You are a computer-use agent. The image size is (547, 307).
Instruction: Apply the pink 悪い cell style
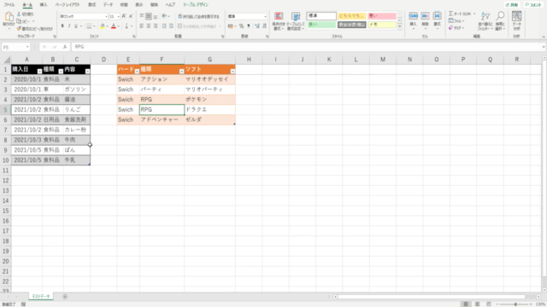(x=382, y=16)
